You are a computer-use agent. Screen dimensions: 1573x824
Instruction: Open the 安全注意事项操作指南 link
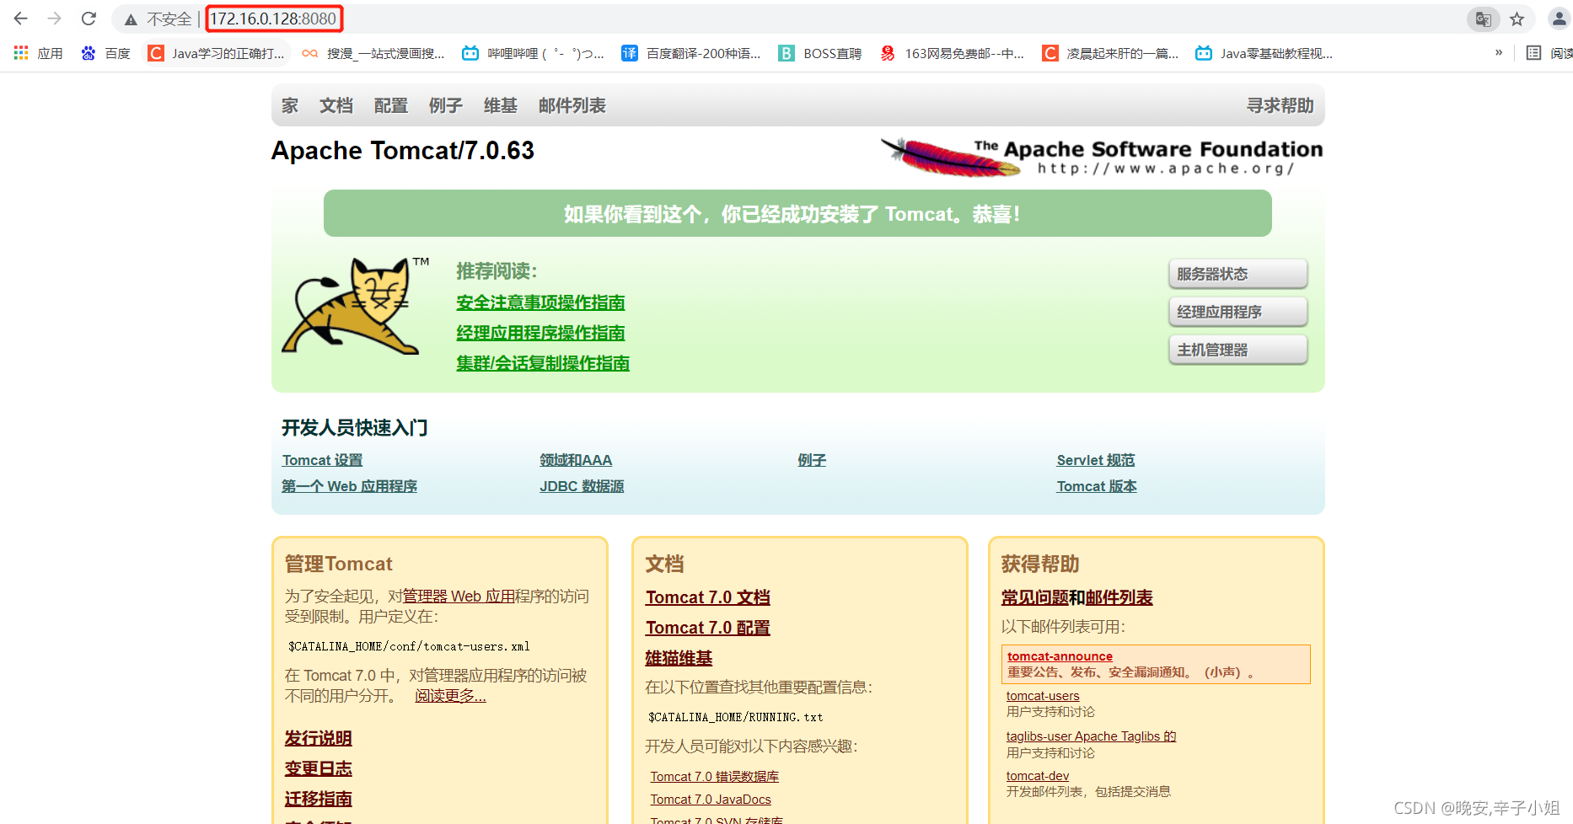(x=540, y=302)
